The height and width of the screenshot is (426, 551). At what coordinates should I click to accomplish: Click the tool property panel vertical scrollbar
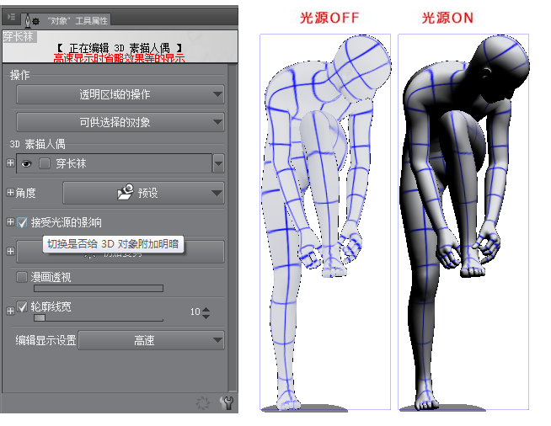click(232, 228)
